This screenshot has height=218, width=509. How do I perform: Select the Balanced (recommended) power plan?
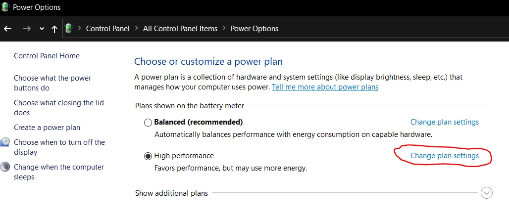point(148,122)
